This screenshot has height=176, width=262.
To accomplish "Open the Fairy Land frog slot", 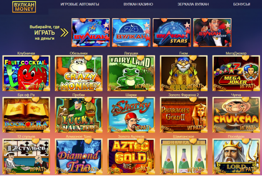I will point(131,73).
